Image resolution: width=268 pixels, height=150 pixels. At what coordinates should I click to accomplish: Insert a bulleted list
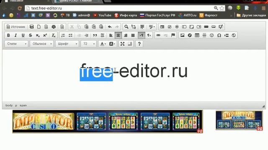click(70, 35)
